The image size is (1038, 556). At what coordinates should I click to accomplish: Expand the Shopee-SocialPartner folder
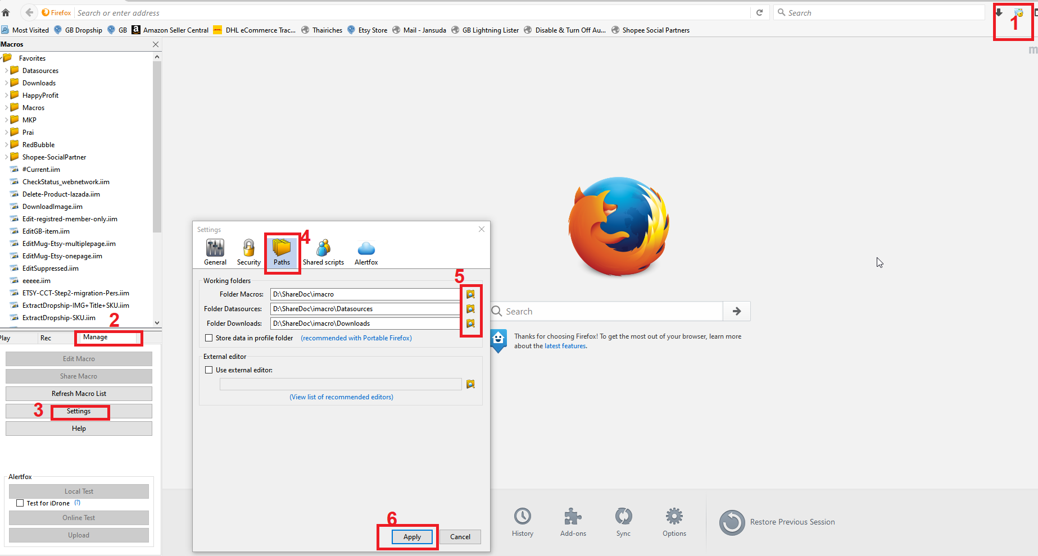coord(6,157)
